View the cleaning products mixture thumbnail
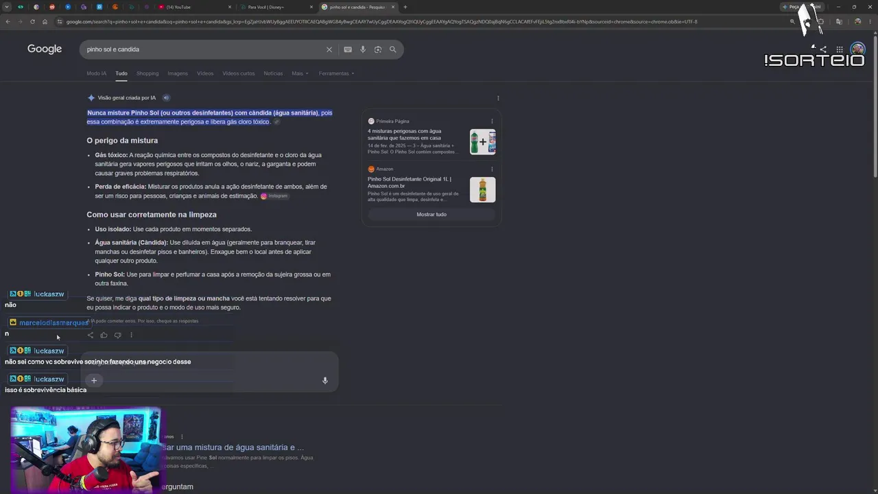This screenshot has width=878, height=494. pos(482,142)
